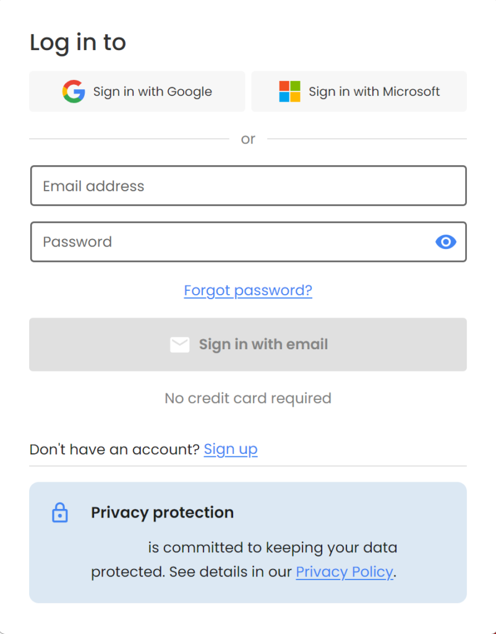Image resolution: width=496 pixels, height=634 pixels.
Task: Click the Microsoft logo icon
Action: tap(289, 92)
